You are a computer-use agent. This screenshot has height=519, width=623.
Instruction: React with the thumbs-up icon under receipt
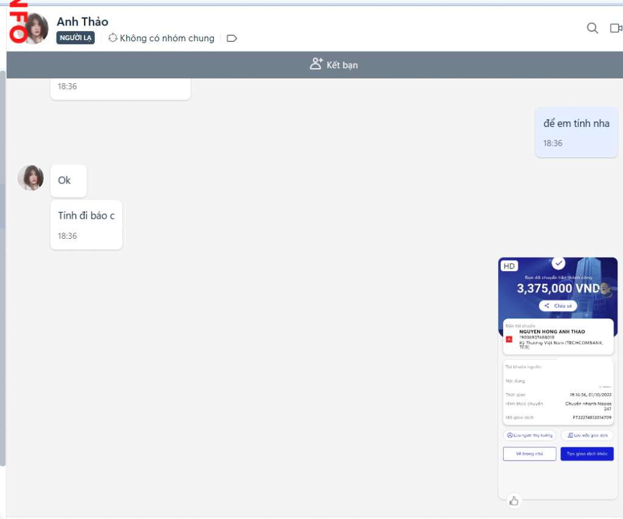click(514, 501)
